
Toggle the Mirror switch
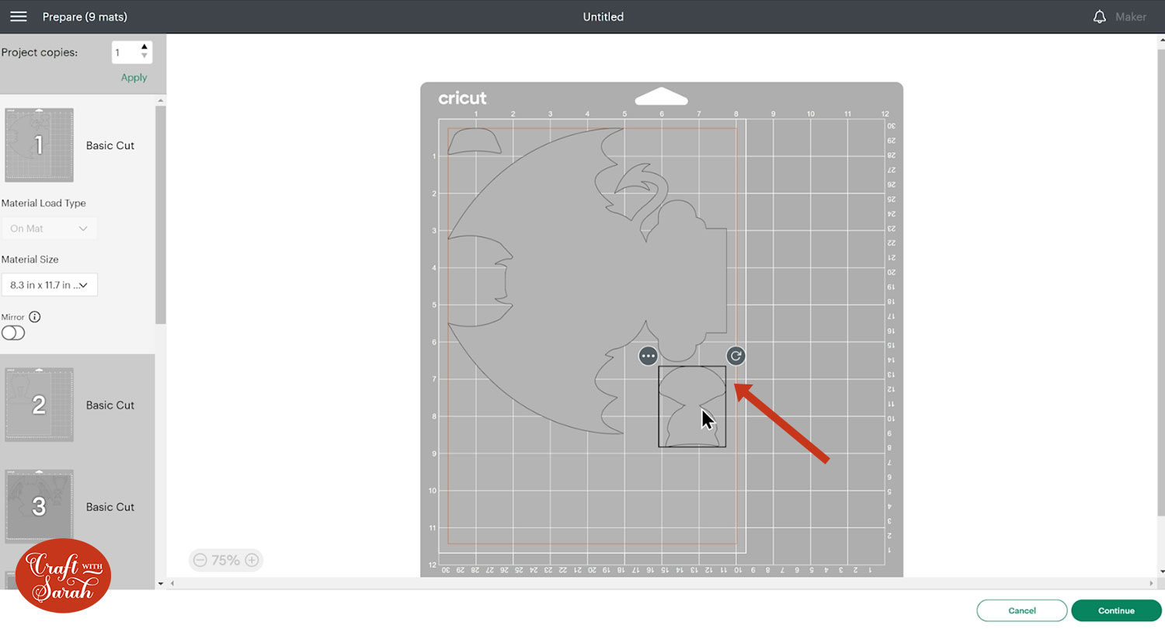13,333
